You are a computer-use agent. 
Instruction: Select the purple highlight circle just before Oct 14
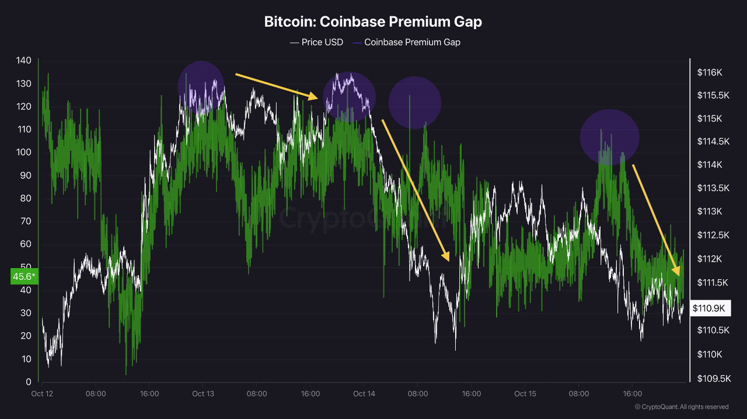(349, 96)
